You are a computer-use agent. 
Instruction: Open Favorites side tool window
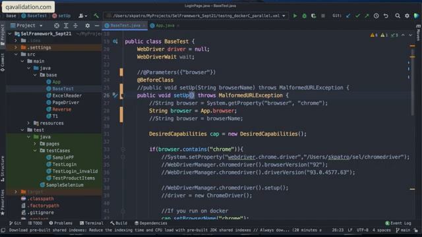pyautogui.click(x=3, y=202)
